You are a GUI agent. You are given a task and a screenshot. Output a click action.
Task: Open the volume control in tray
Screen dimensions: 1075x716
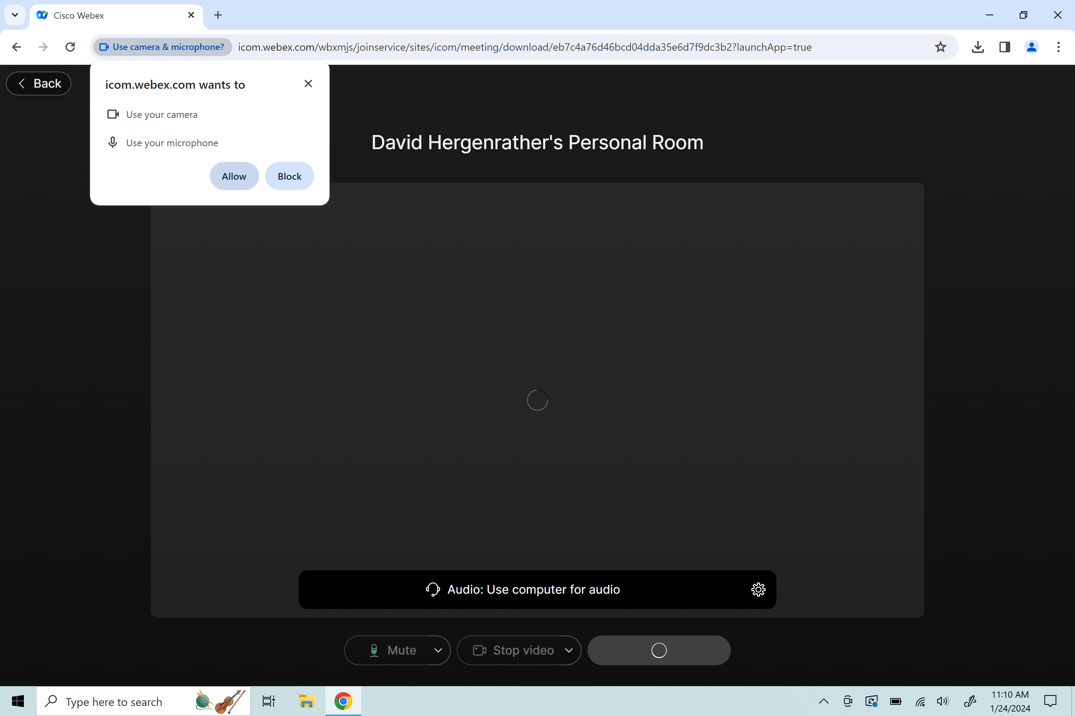[942, 701]
